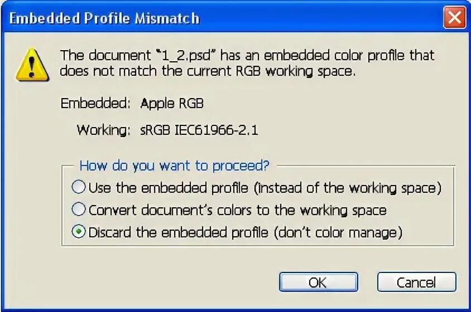Click the 'Working:' field label
Image resolution: width=471 pixels, height=312 pixels.
point(104,130)
